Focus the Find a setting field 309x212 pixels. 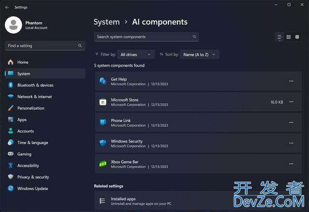45,46
